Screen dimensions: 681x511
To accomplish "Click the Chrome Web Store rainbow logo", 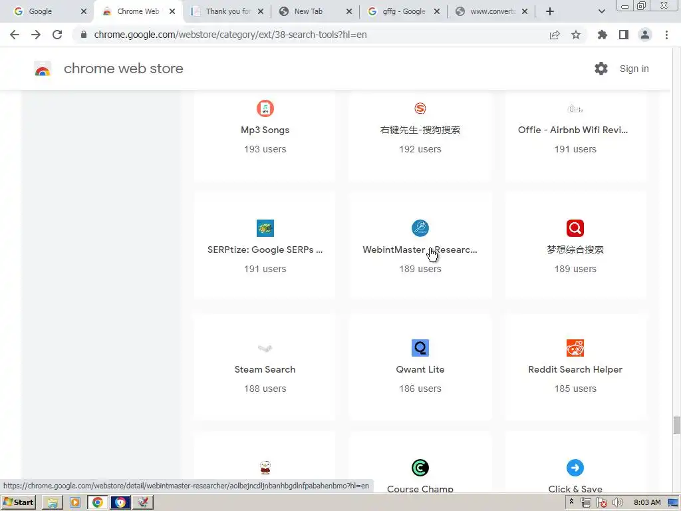I will click(x=43, y=69).
